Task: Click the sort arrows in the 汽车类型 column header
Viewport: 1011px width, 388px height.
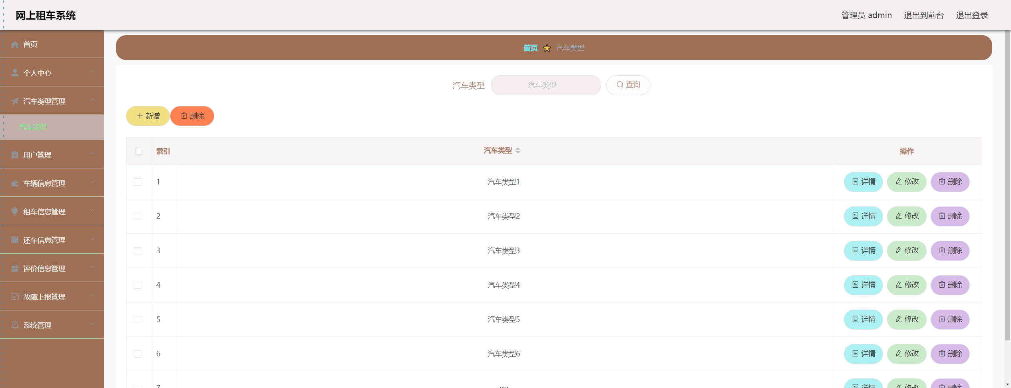Action: [518, 150]
